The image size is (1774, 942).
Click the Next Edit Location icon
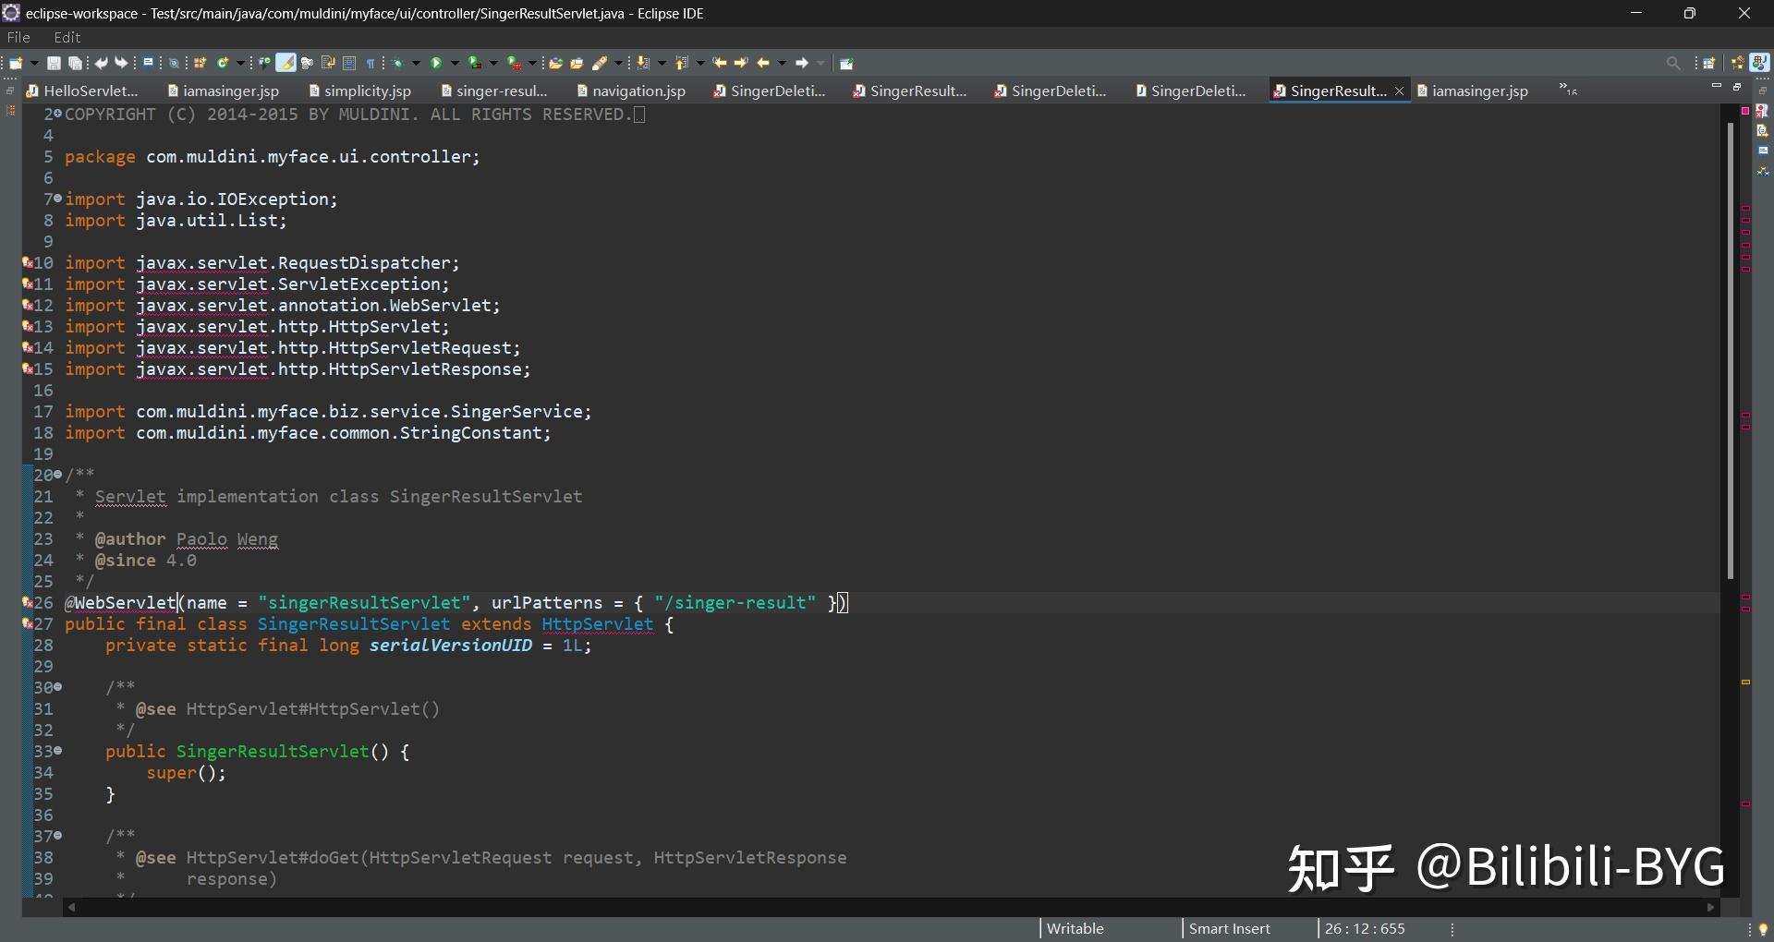click(x=740, y=63)
